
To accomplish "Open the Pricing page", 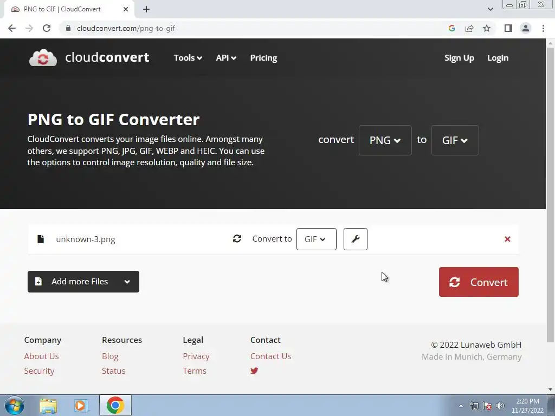I will [263, 57].
